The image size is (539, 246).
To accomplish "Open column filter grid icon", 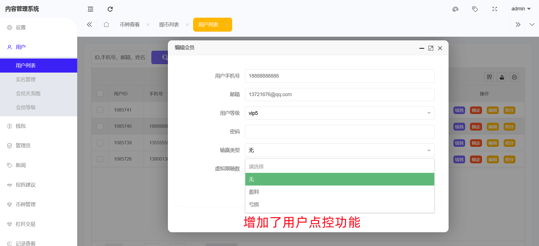I will 489,77.
